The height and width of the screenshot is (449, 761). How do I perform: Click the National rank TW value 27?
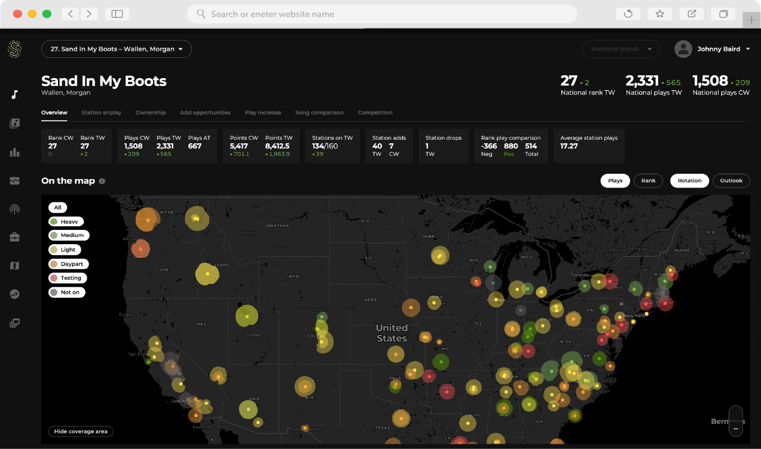(569, 81)
